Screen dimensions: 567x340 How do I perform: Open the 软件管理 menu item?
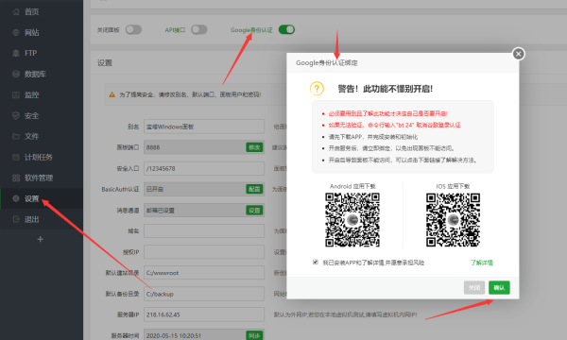tap(39, 178)
